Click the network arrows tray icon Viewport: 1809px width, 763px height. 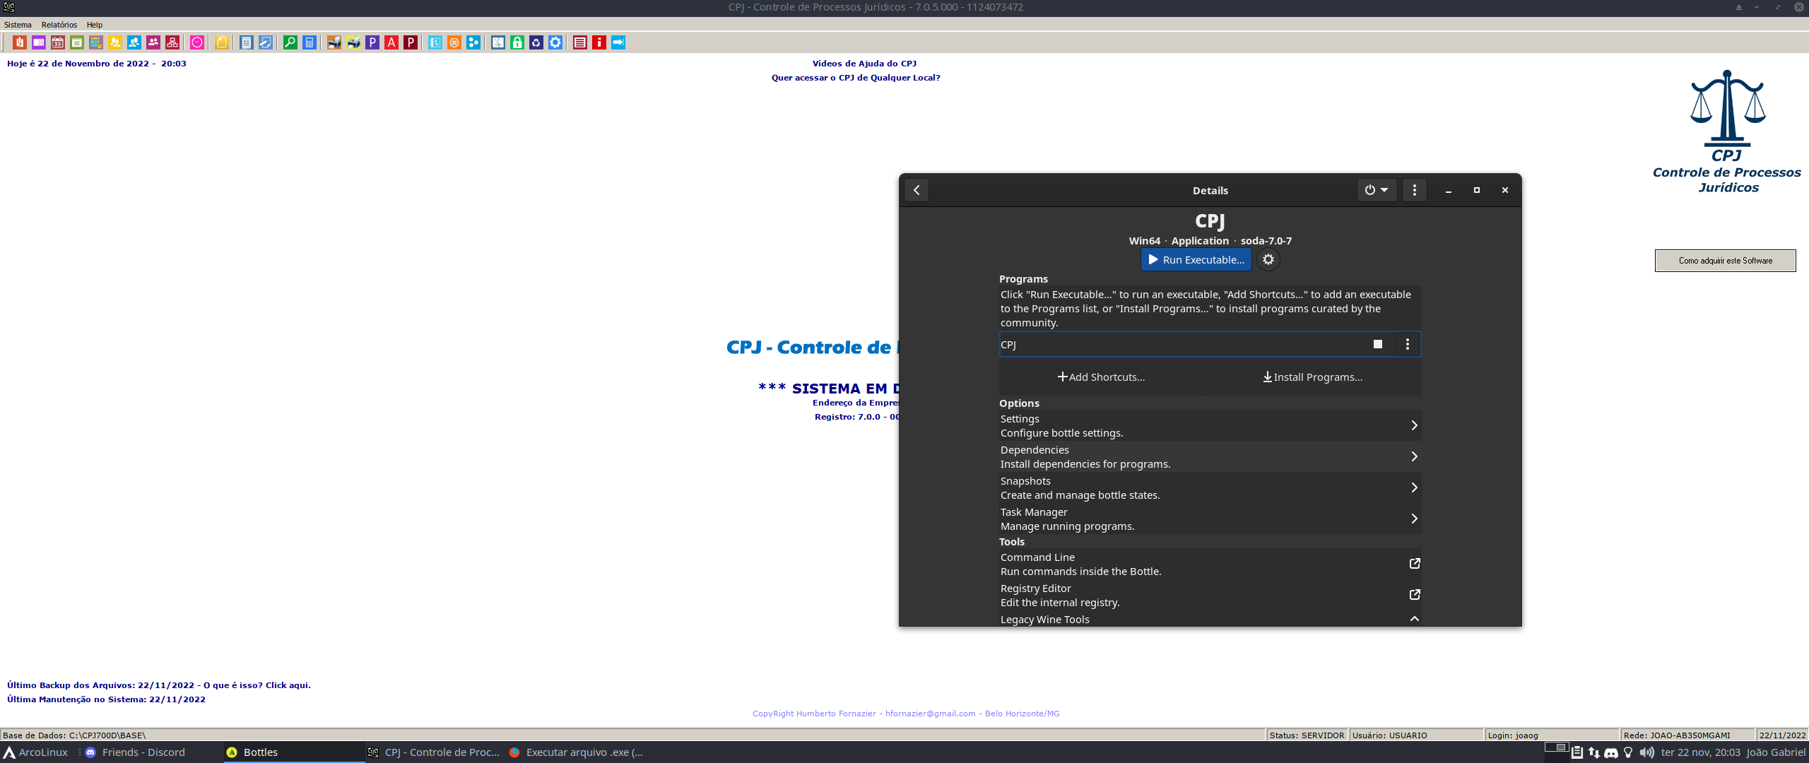(1594, 752)
